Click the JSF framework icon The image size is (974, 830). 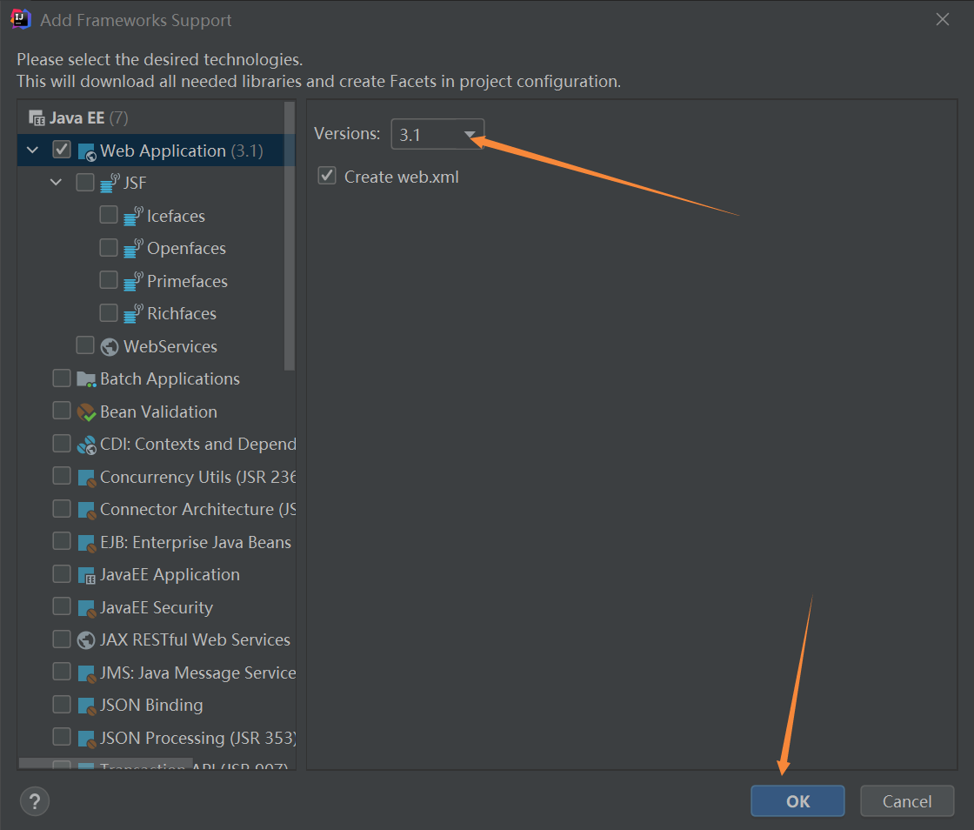pyautogui.click(x=110, y=183)
